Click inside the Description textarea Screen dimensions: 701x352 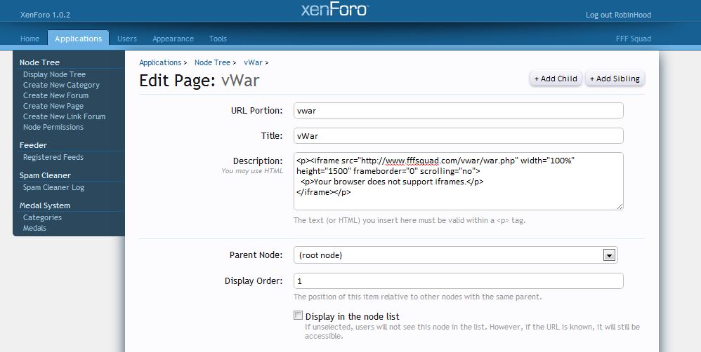(x=458, y=181)
